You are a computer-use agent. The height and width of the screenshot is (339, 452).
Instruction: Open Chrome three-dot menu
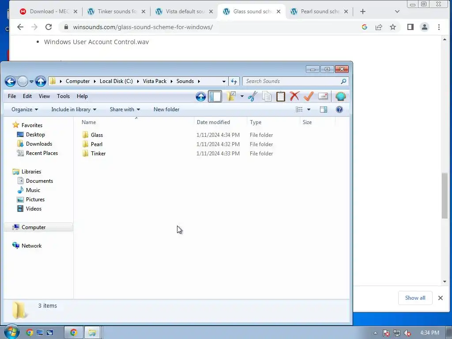[x=439, y=27]
